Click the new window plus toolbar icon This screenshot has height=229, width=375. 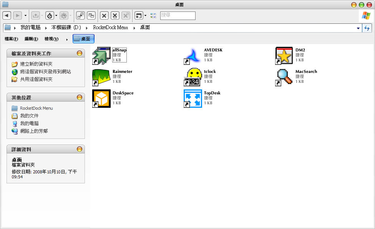pos(139,16)
